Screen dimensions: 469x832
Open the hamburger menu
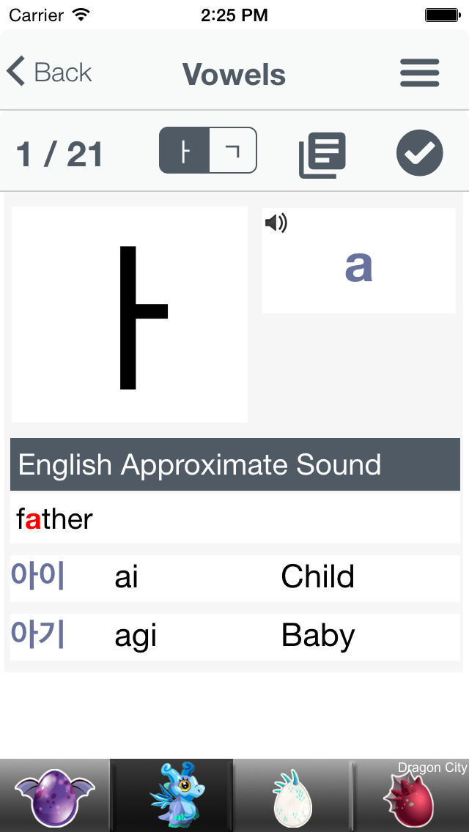(420, 73)
